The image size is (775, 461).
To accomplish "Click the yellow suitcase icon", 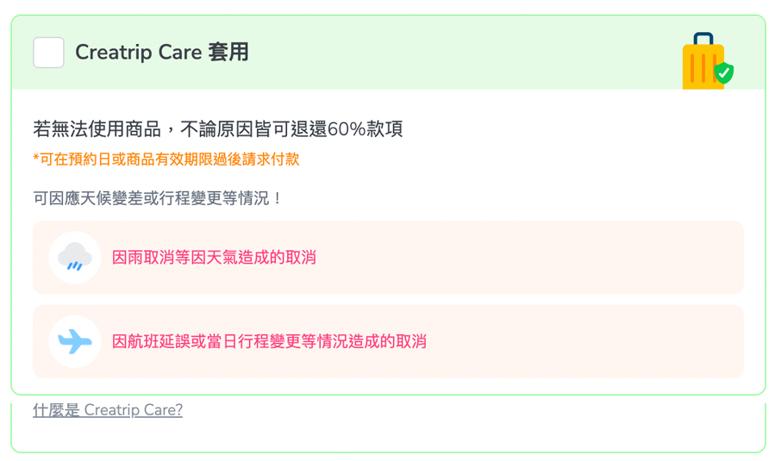I will tap(701, 64).
